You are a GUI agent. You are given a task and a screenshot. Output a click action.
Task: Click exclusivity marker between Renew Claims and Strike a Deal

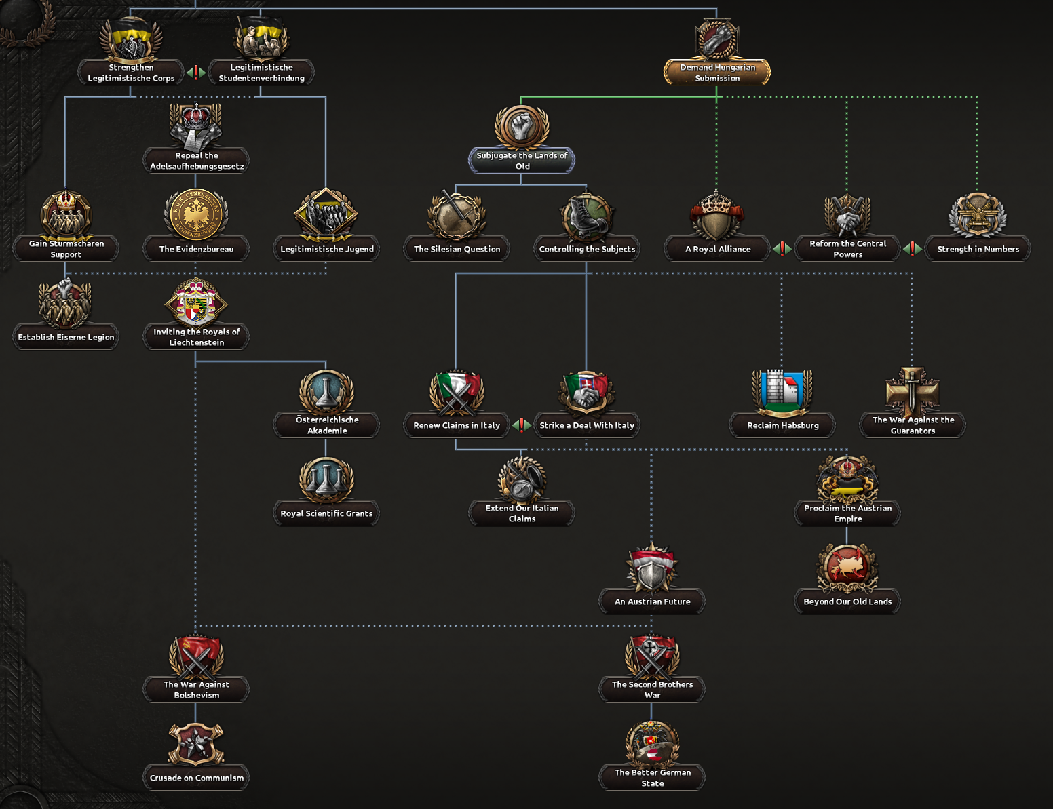coord(521,425)
